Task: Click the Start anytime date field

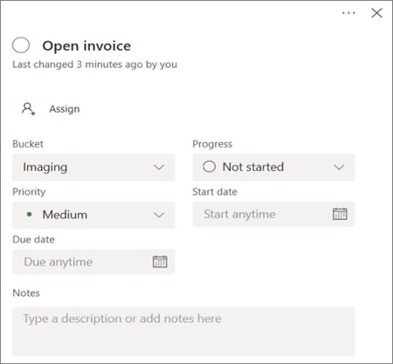Action: pyautogui.click(x=273, y=214)
